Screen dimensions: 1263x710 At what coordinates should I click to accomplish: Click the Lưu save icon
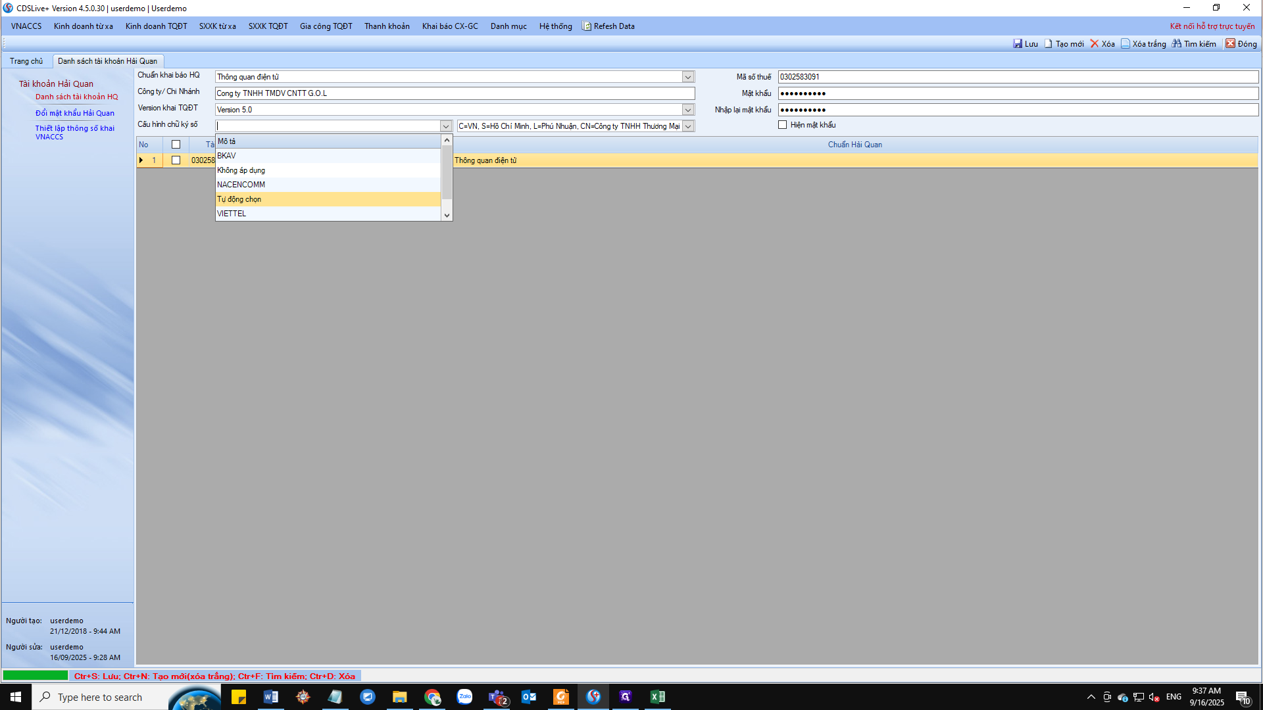pyautogui.click(x=1018, y=44)
